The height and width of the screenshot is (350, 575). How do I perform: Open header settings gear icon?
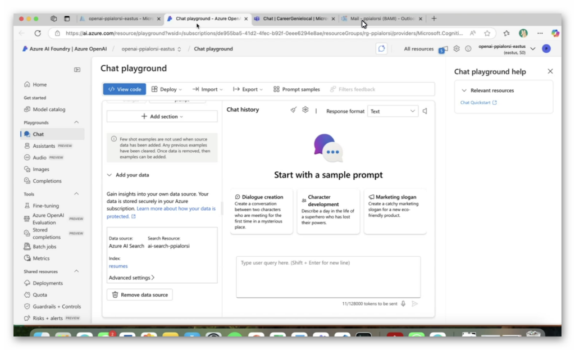point(456,48)
